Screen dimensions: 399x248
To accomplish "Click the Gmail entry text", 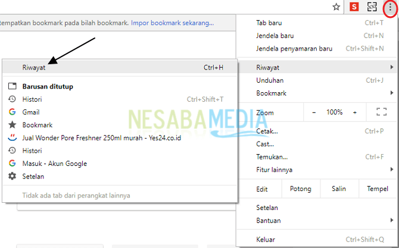I will [x=31, y=112].
